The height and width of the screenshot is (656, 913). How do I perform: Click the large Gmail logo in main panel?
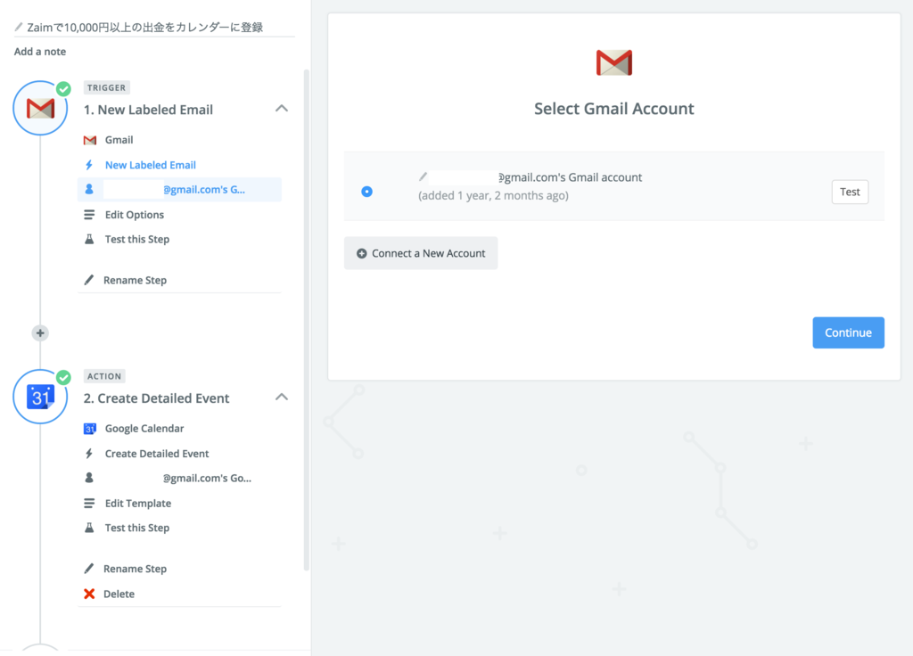pyautogui.click(x=614, y=63)
